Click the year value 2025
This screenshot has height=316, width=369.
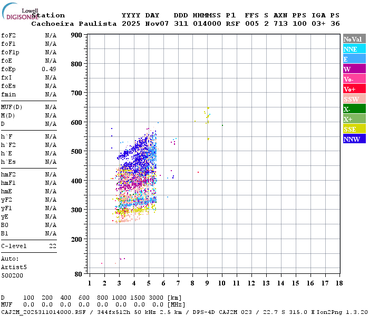131,24
